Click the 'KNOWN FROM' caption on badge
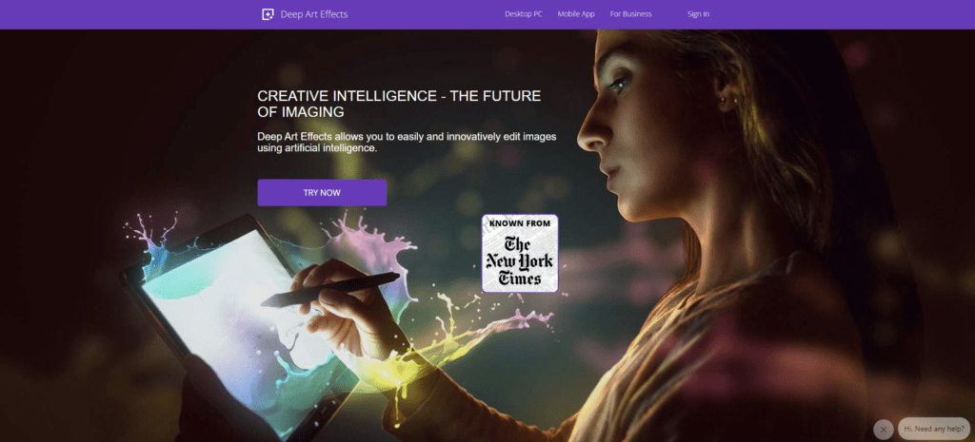The image size is (975, 442). (520, 222)
